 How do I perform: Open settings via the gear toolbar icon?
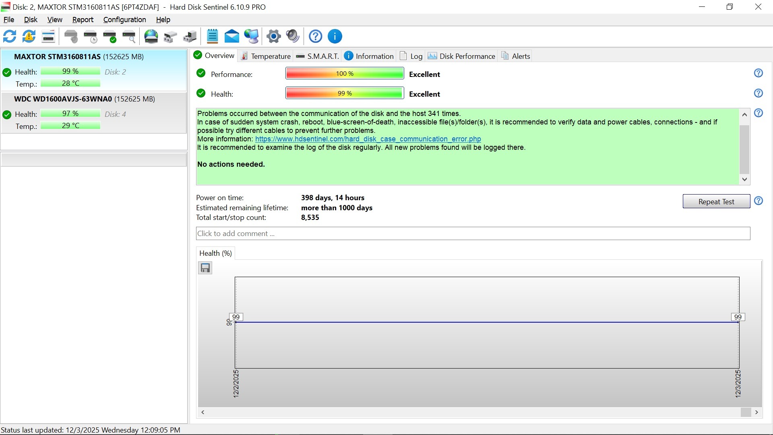(273, 37)
